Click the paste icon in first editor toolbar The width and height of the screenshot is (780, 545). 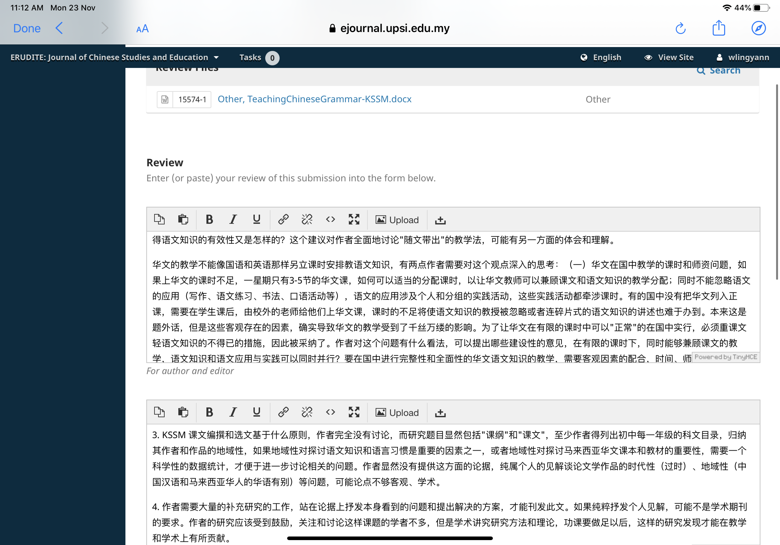tap(183, 220)
